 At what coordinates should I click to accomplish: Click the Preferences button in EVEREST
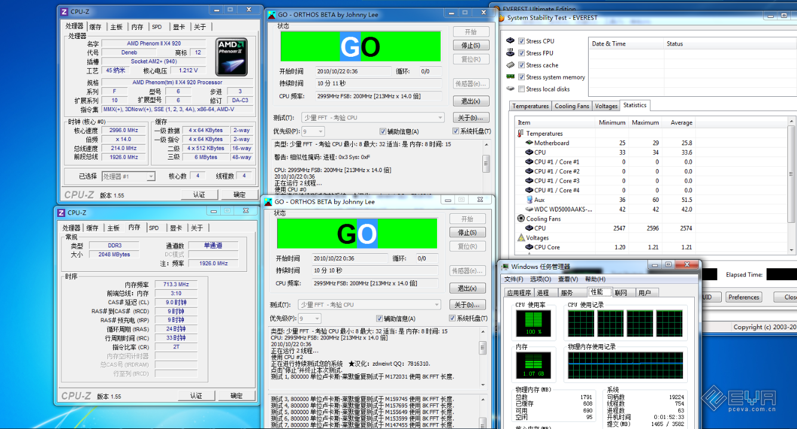pos(744,297)
